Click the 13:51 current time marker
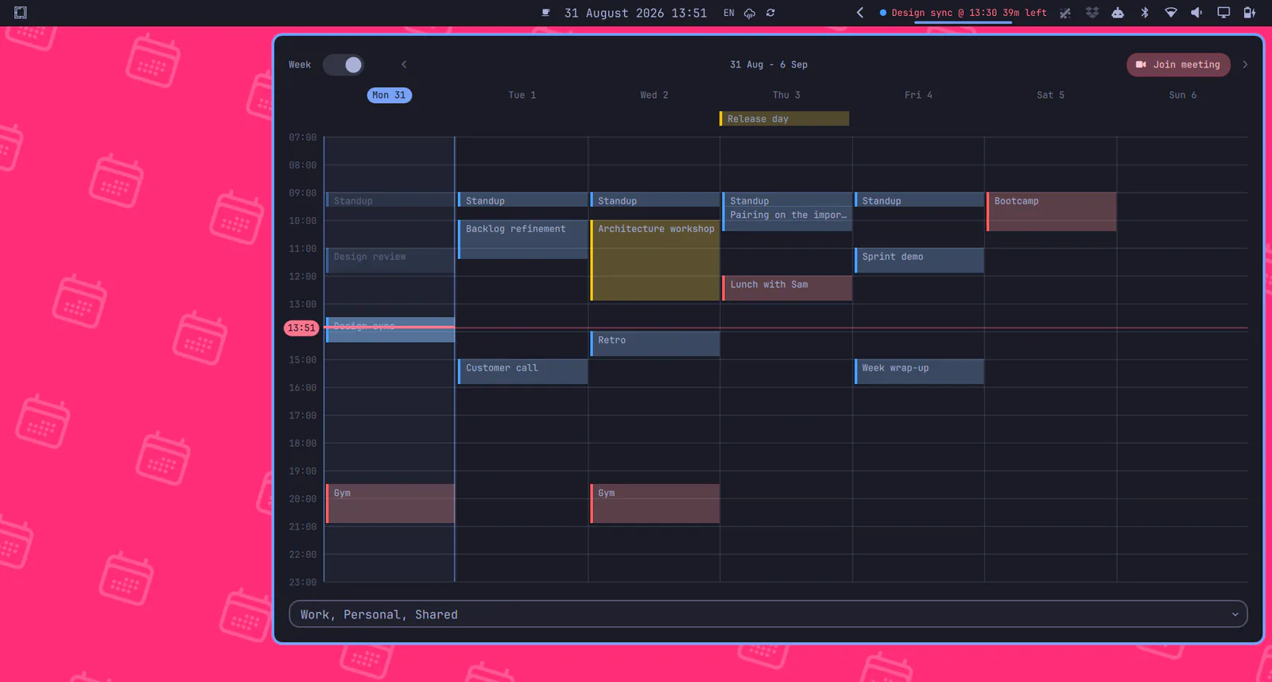The image size is (1272, 682). coord(301,327)
